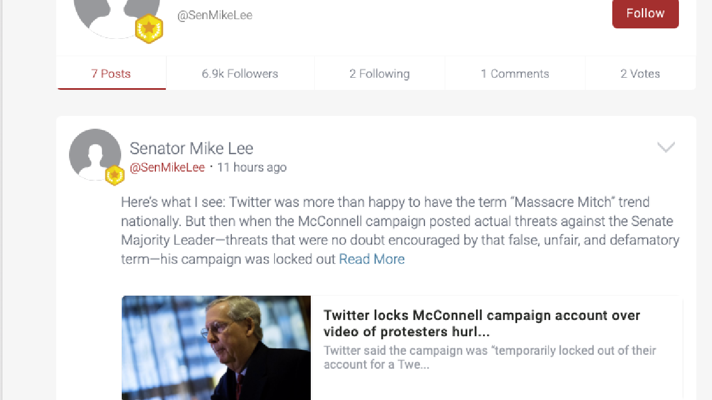Click the 11 hours ago timestamp
The image size is (712, 400).
click(x=252, y=167)
